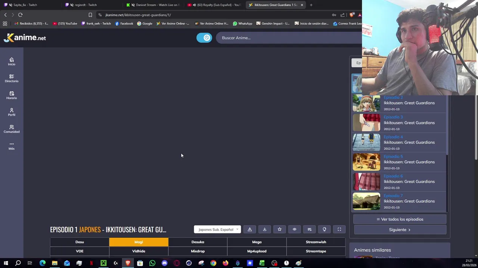Open a new browser tab with plus
This screenshot has height=268, width=478.
pyautogui.click(x=311, y=5)
